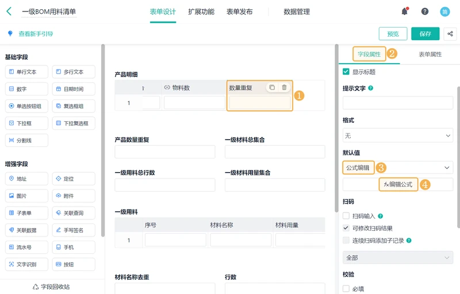The height and width of the screenshot is (294, 460).
Task: Select the 材料用量 column header
Action: pyautogui.click(x=299, y=225)
